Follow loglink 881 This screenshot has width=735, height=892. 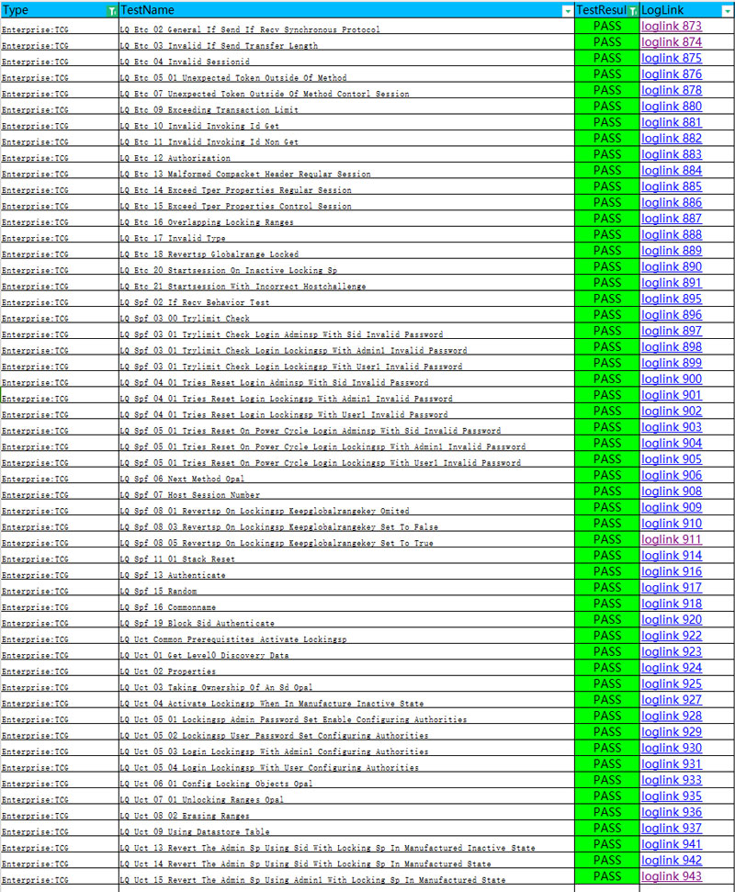pyautogui.click(x=672, y=122)
